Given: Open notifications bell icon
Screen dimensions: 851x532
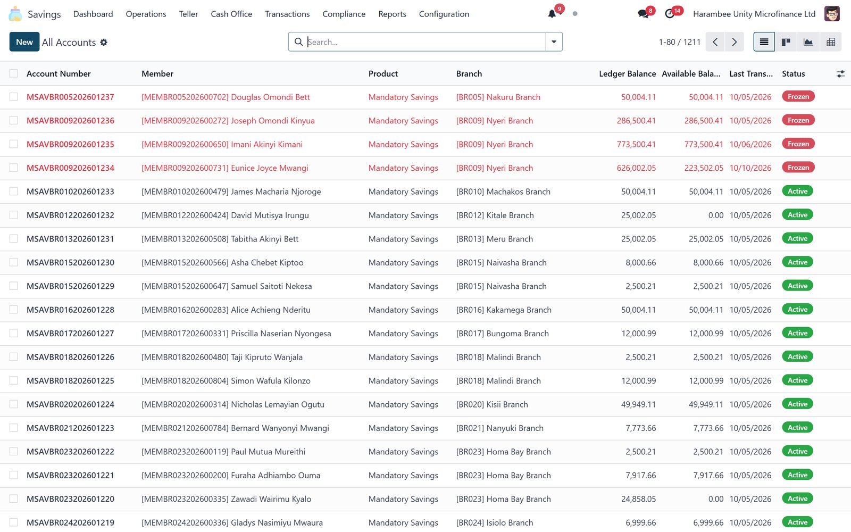Looking at the screenshot, I should 552,14.
